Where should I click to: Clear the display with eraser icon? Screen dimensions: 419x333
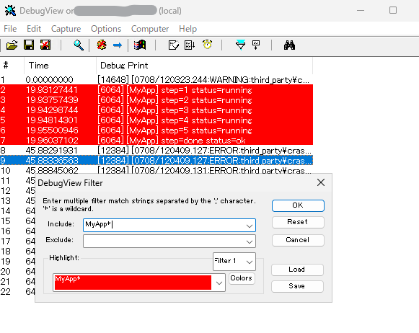(174, 45)
